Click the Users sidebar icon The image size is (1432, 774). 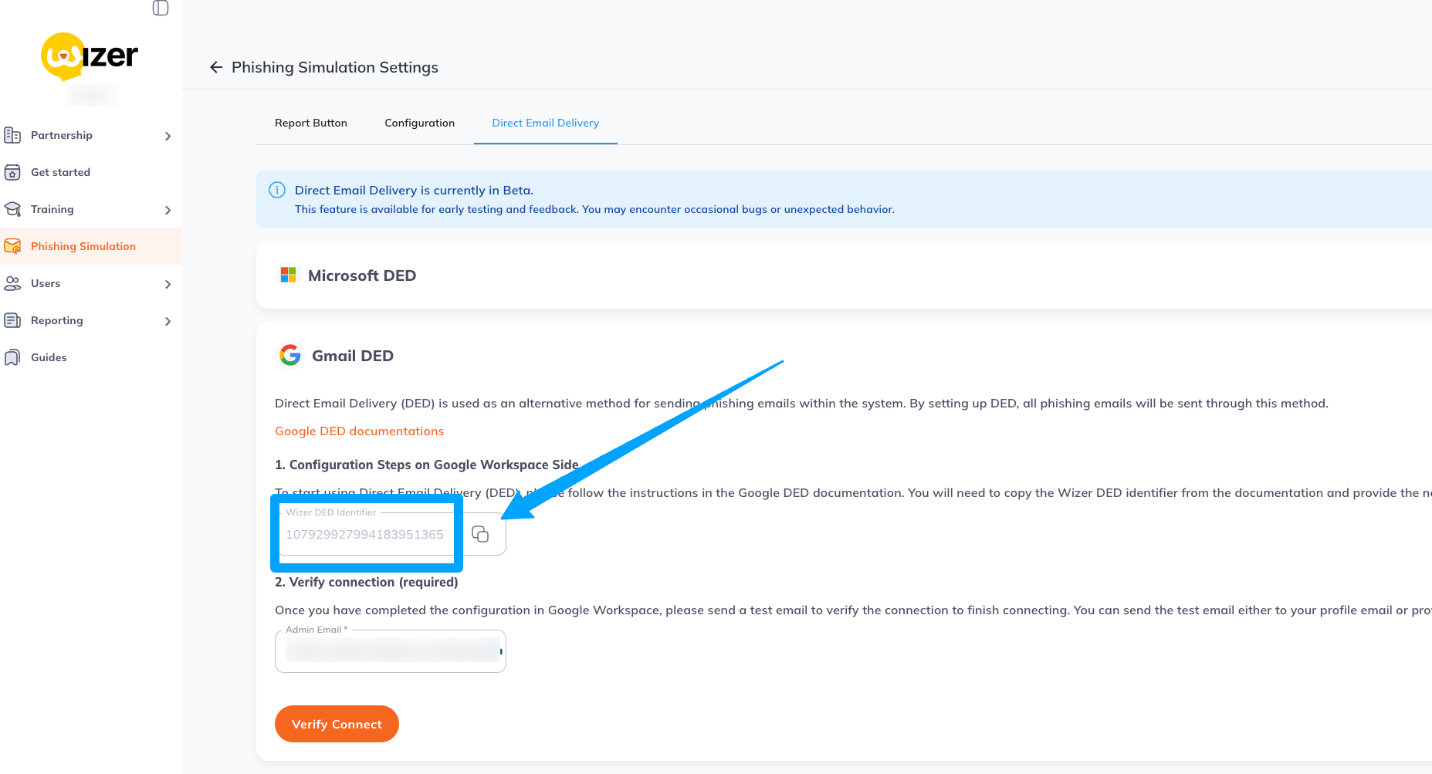(12, 283)
